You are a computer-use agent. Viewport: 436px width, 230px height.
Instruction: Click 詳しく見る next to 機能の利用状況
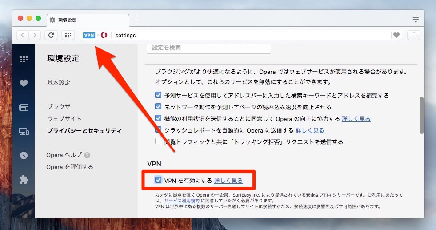coord(356,119)
